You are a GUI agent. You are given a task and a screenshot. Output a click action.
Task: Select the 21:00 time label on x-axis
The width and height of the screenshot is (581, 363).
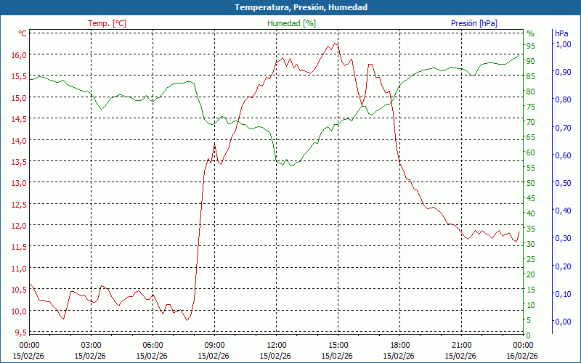(461, 345)
